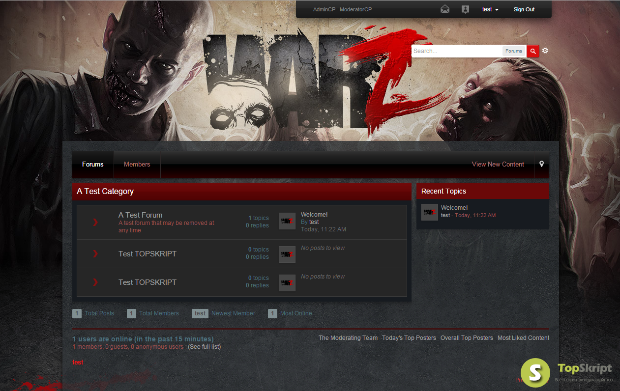This screenshot has height=391, width=620.
Task: Click the Most Online statistic
Action: [x=290, y=313]
